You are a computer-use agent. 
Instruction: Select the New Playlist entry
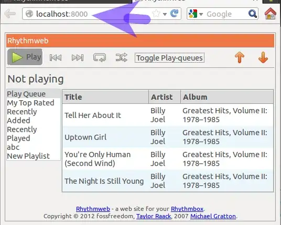pos(28,156)
